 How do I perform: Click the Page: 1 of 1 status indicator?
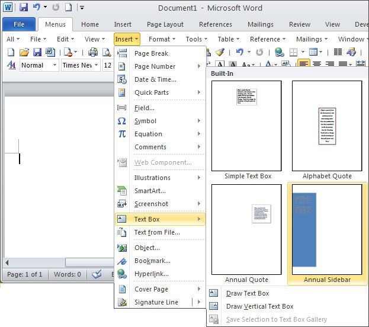point(25,274)
